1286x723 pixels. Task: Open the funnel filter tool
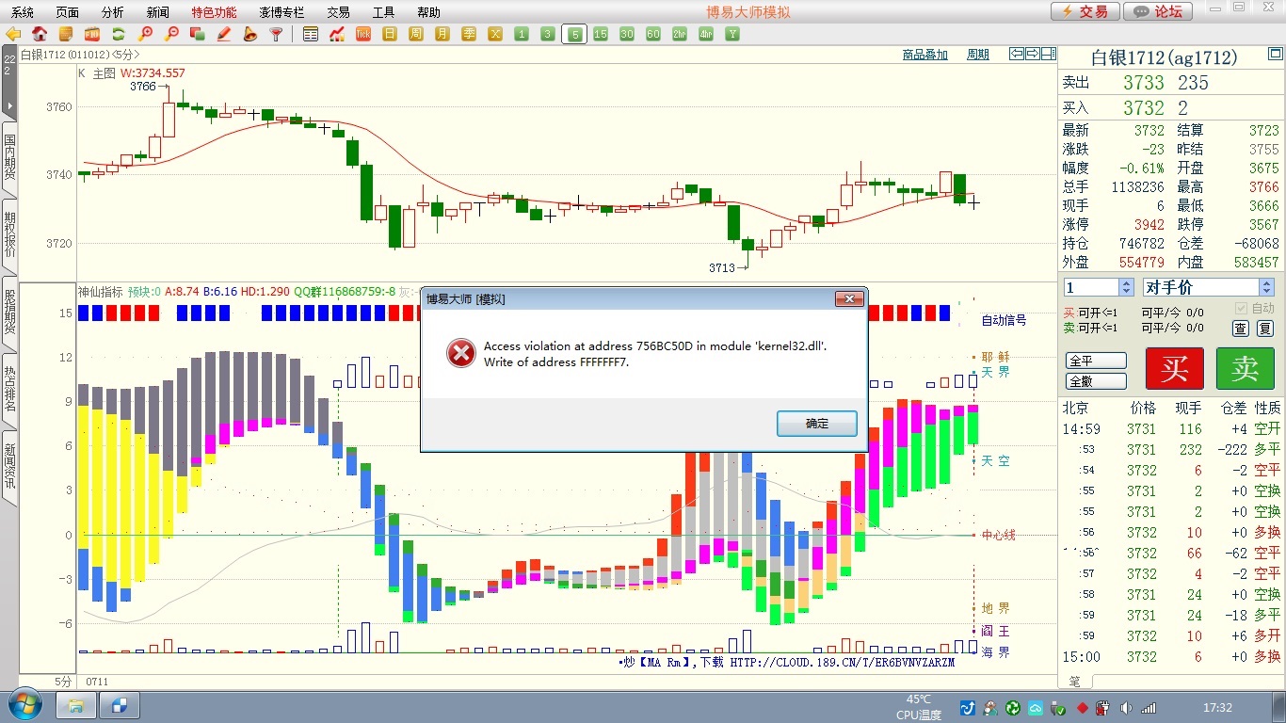[x=276, y=34]
